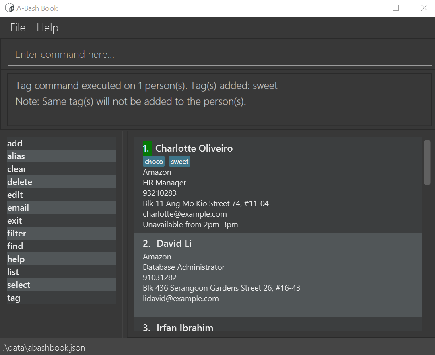Click address Blk 11 Ang Mo Kio Street 74
Image resolution: width=435 pixels, height=355 pixels.
click(206, 204)
